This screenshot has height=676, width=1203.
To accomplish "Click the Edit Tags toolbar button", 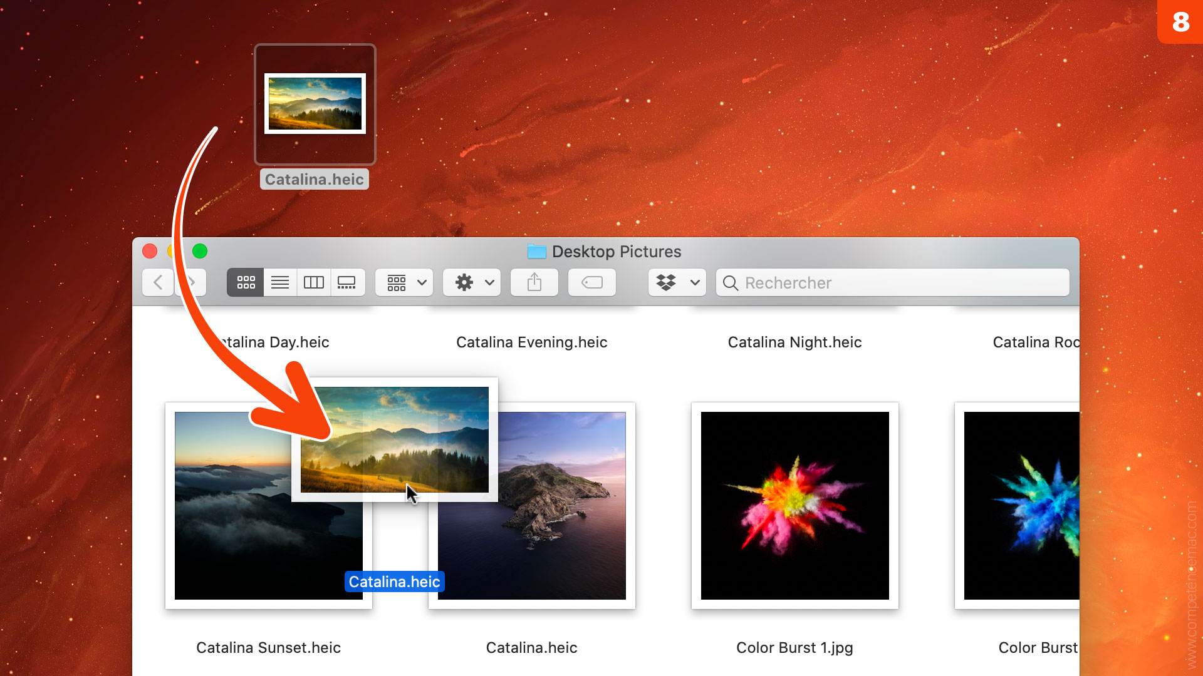I will (591, 282).
